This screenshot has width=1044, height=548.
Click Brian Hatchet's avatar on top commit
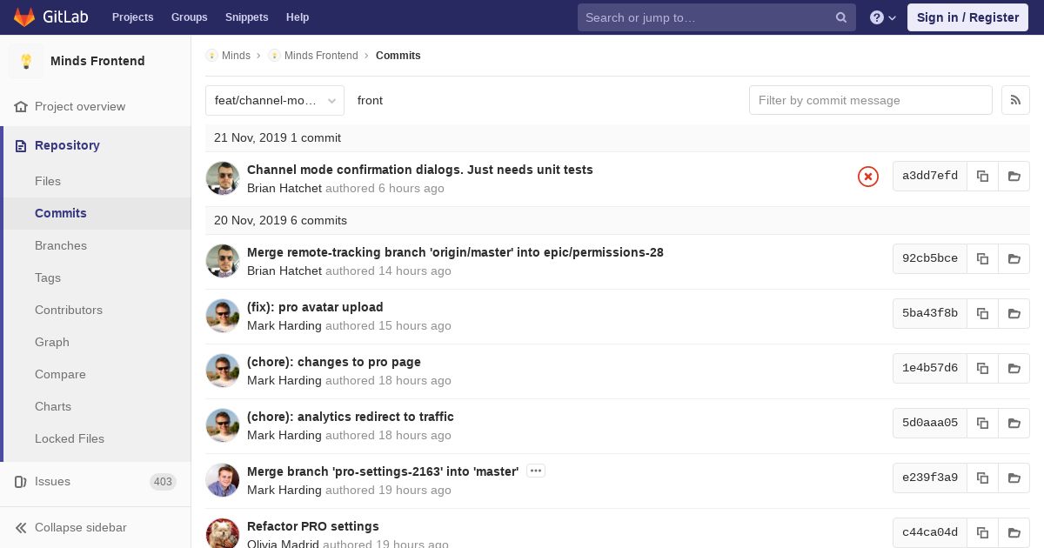tap(223, 178)
